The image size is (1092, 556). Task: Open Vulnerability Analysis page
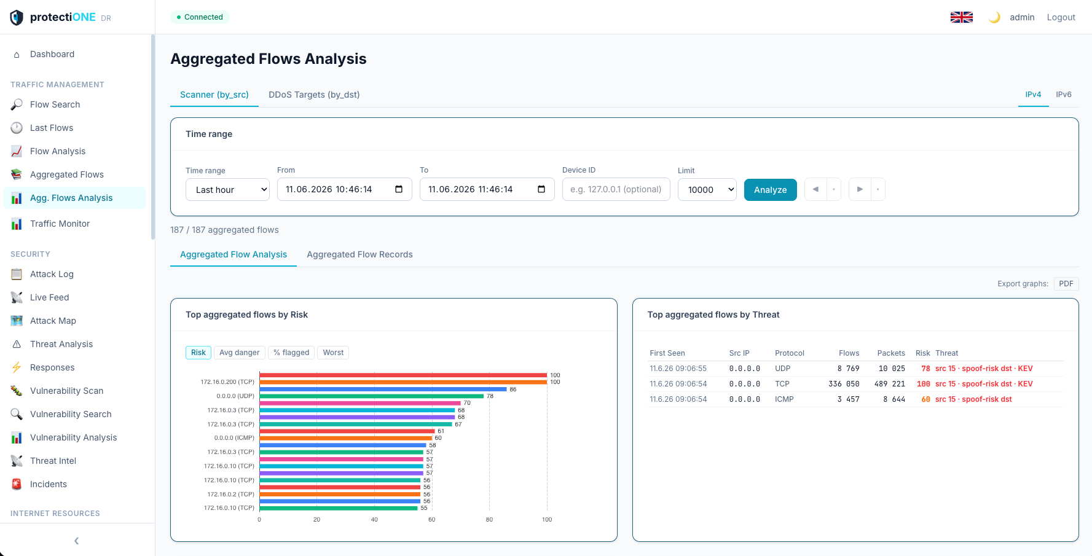(74, 437)
